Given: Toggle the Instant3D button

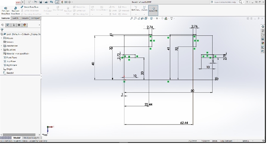Looking at the screenshot, I should (x=153, y=10).
